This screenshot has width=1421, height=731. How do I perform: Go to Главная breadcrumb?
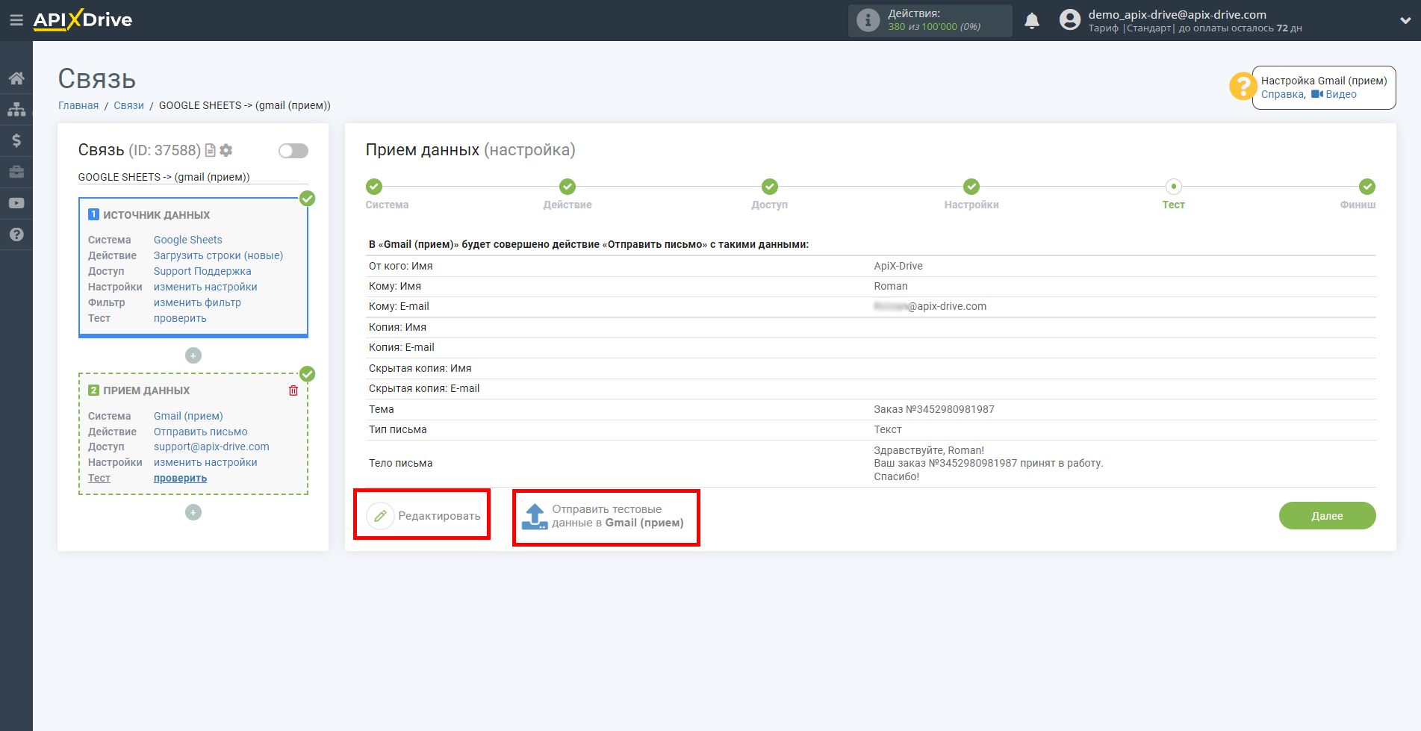(x=78, y=105)
